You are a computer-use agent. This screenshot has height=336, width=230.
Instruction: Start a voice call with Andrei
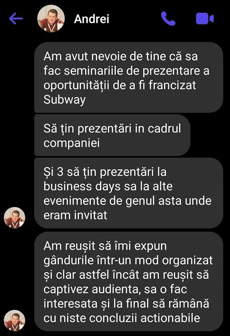point(168,18)
